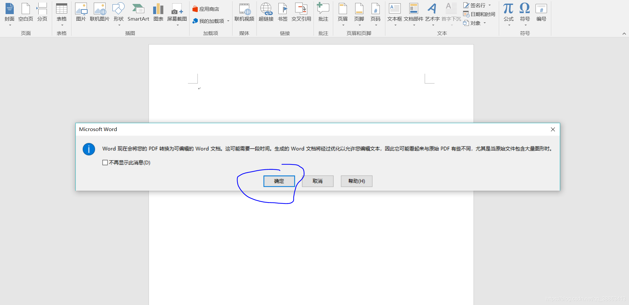Insert numbering (编号)
Image resolution: width=629 pixels, height=305 pixels.
[541, 13]
